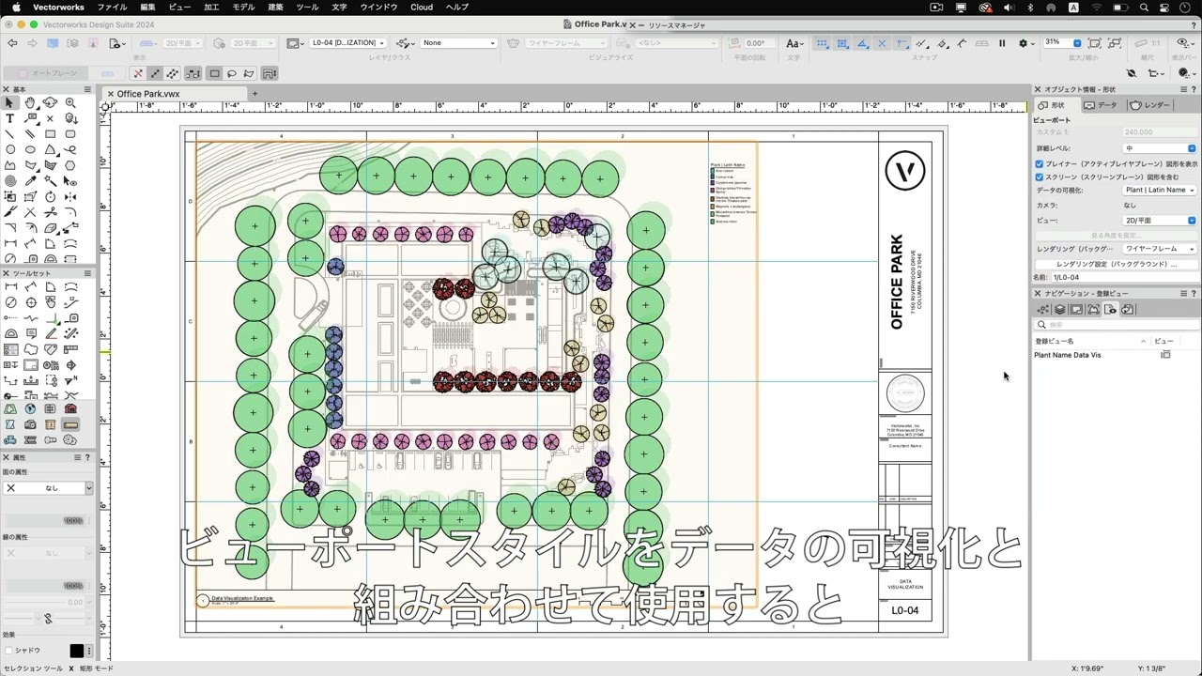Go to previous view arrow

(11, 43)
